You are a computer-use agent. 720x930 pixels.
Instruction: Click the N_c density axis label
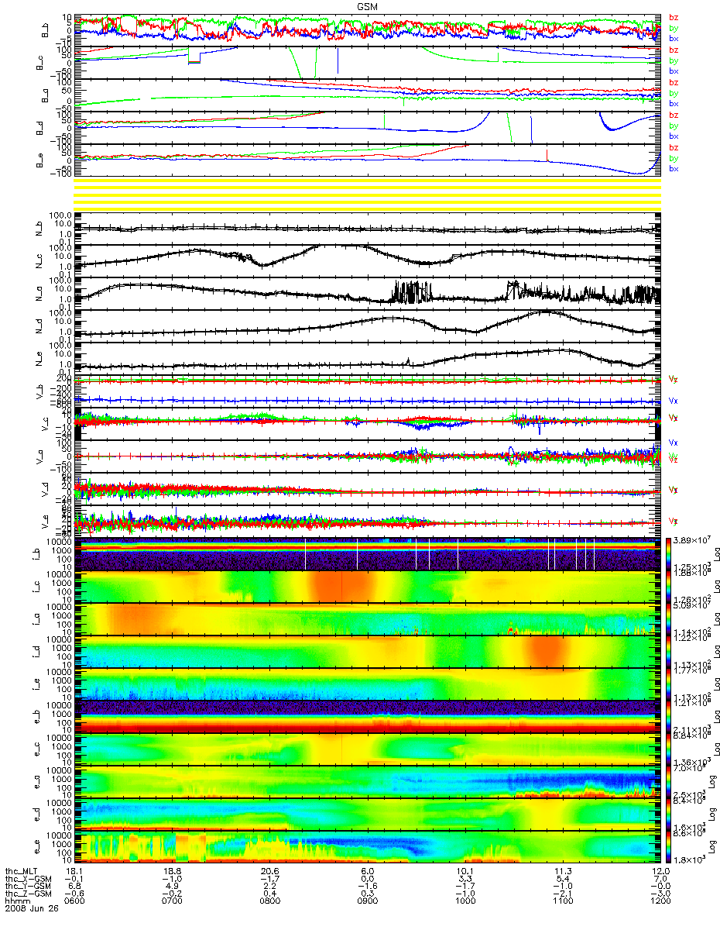point(39,260)
